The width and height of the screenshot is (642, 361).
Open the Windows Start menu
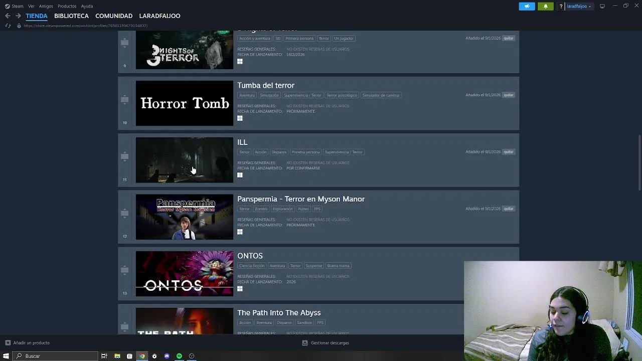point(6,356)
